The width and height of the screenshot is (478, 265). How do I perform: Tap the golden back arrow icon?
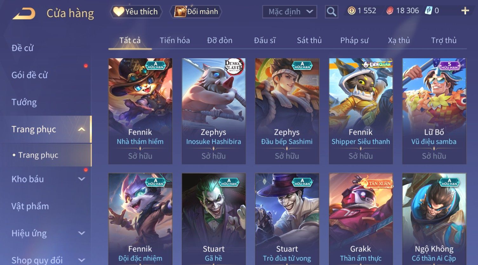pyautogui.click(x=24, y=14)
